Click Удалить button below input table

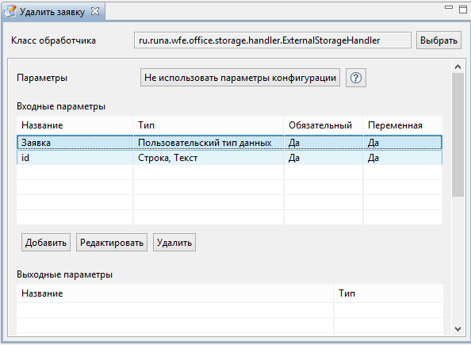tap(174, 242)
